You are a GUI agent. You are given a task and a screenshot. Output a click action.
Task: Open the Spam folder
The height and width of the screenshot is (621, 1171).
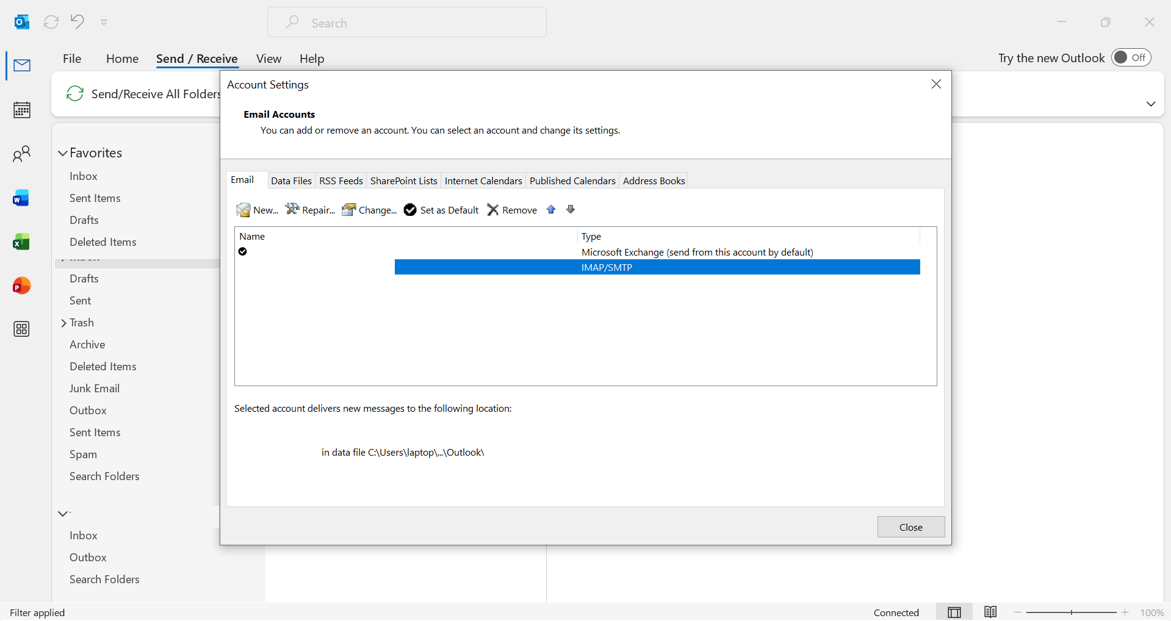[x=83, y=454]
